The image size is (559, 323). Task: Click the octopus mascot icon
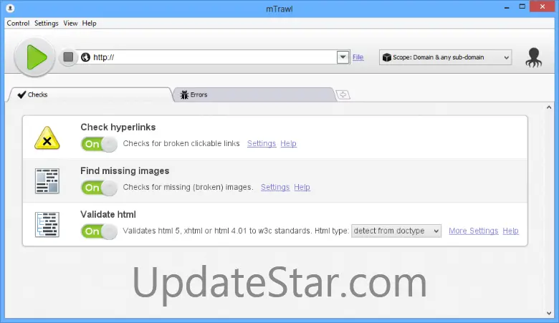tap(533, 57)
